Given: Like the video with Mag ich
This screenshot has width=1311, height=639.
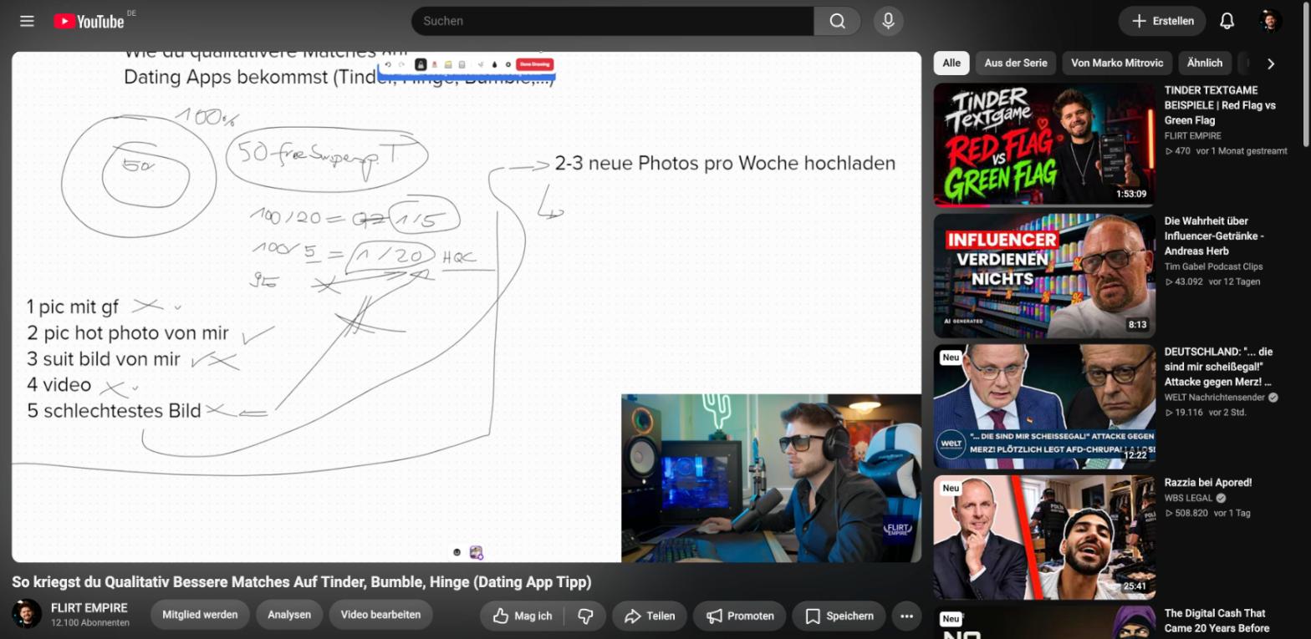Looking at the screenshot, I should (523, 616).
